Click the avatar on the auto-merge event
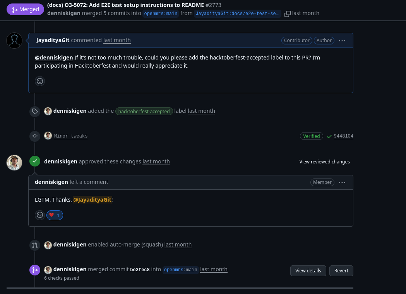This screenshot has width=406, height=294. pyautogui.click(x=48, y=245)
